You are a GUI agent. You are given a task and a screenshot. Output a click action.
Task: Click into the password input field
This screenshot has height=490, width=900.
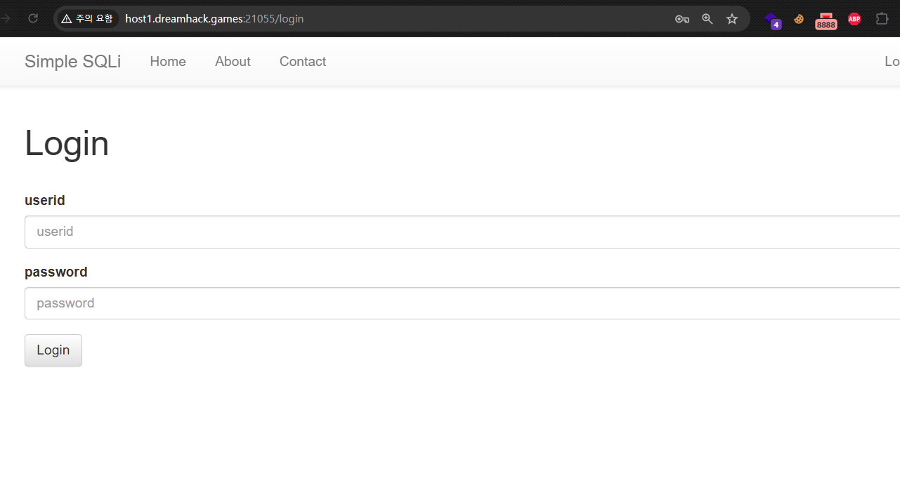point(457,303)
